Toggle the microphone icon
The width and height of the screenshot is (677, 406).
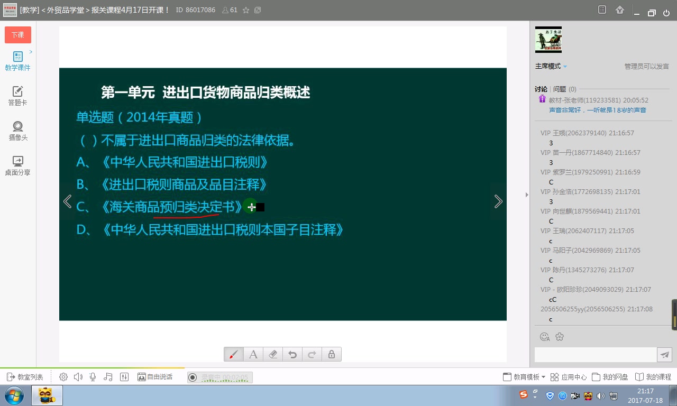tap(93, 377)
